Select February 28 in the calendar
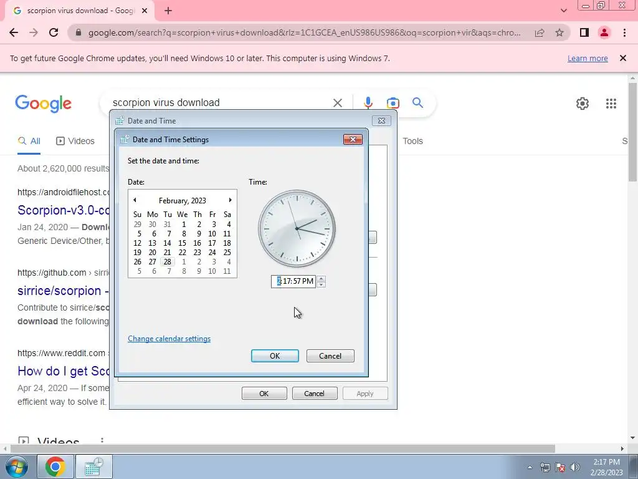The height and width of the screenshot is (479, 638). point(167,262)
